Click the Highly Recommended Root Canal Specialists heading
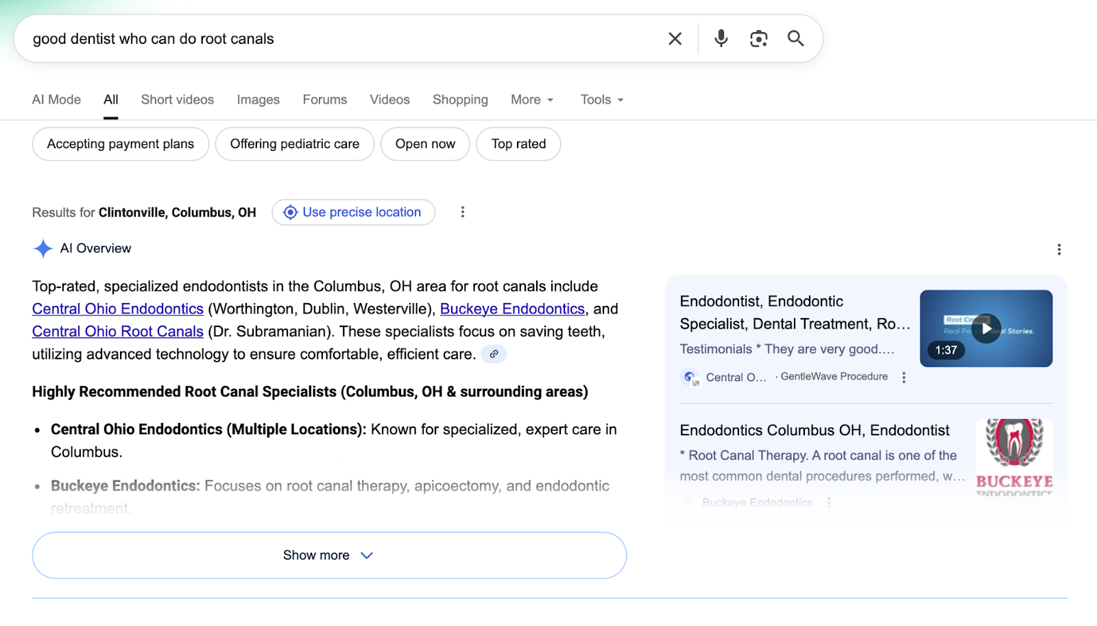This screenshot has width=1097, height=626. 310,392
